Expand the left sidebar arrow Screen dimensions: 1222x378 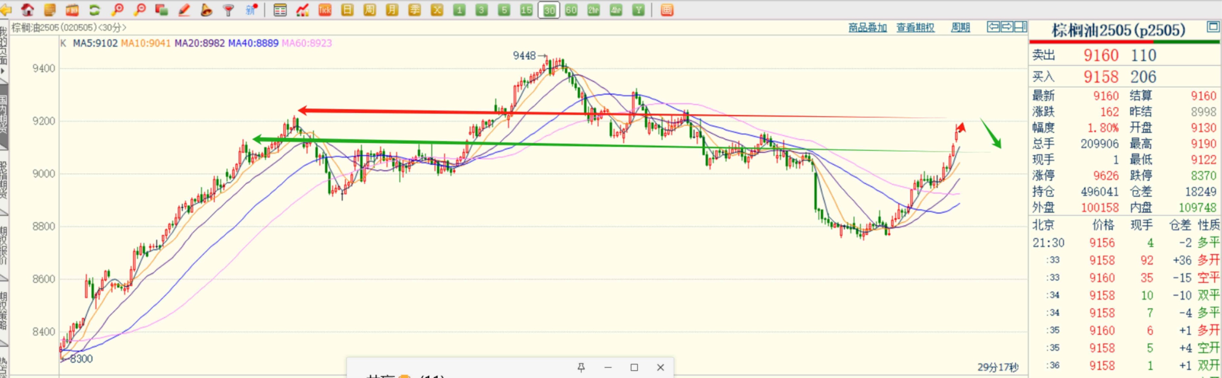pos(3,71)
